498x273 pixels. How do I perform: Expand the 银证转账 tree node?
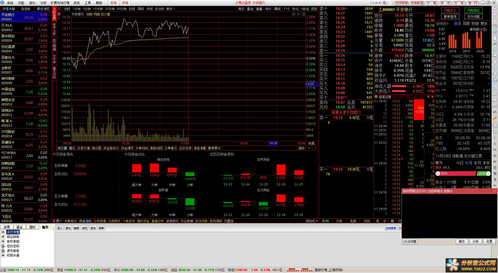[3, 237]
